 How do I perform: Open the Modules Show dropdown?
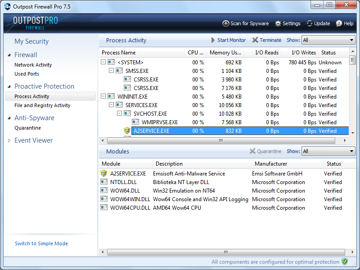[x=328, y=151]
